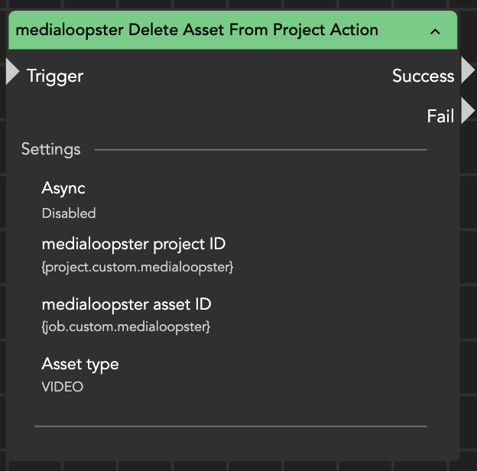Click the bottom divider line of the node

pos(230,426)
